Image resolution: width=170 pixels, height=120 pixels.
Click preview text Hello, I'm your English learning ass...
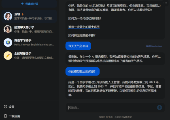coord(34,45)
